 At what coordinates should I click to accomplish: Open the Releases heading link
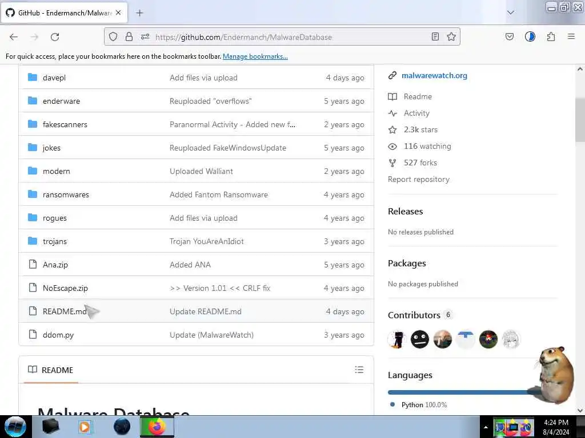(x=405, y=211)
